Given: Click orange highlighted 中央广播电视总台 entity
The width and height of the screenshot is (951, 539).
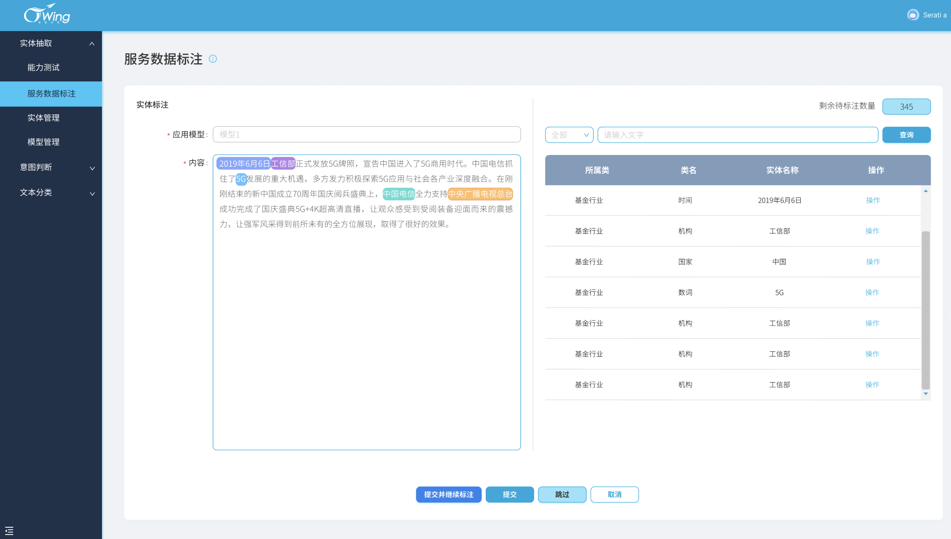Looking at the screenshot, I should coord(480,194).
